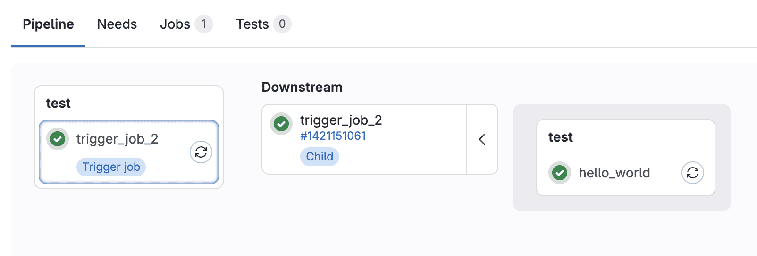
Task: Click passed status icon on downstream trigger_job_2 pipeline
Action: (281, 124)
